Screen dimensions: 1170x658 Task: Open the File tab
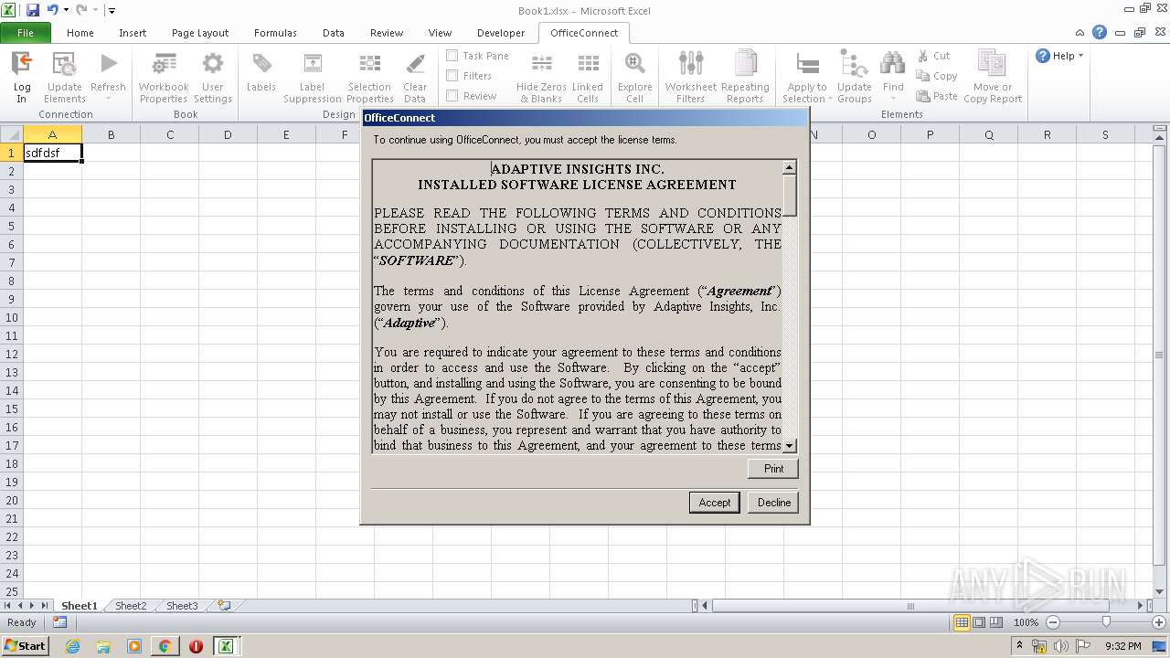click(x=26, y=33)
